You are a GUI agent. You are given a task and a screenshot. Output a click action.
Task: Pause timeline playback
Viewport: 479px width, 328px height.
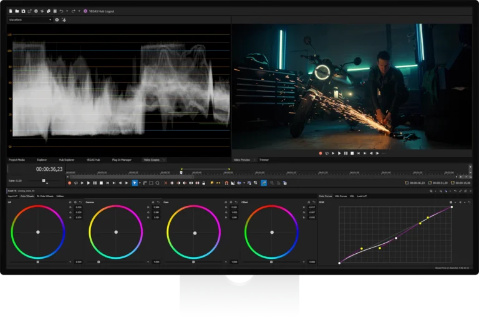tap(95, 183)
